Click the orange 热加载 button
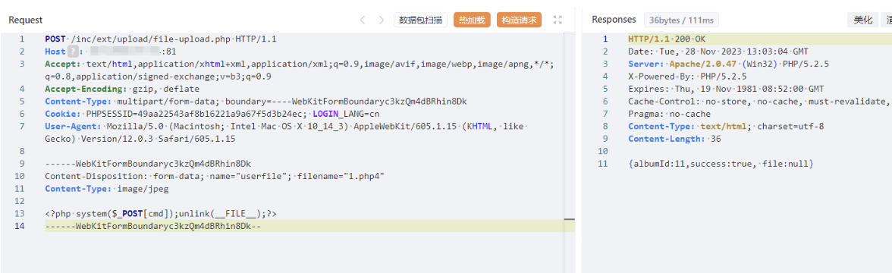The height and width of the screenshot is (273, 892). (472, 20)
